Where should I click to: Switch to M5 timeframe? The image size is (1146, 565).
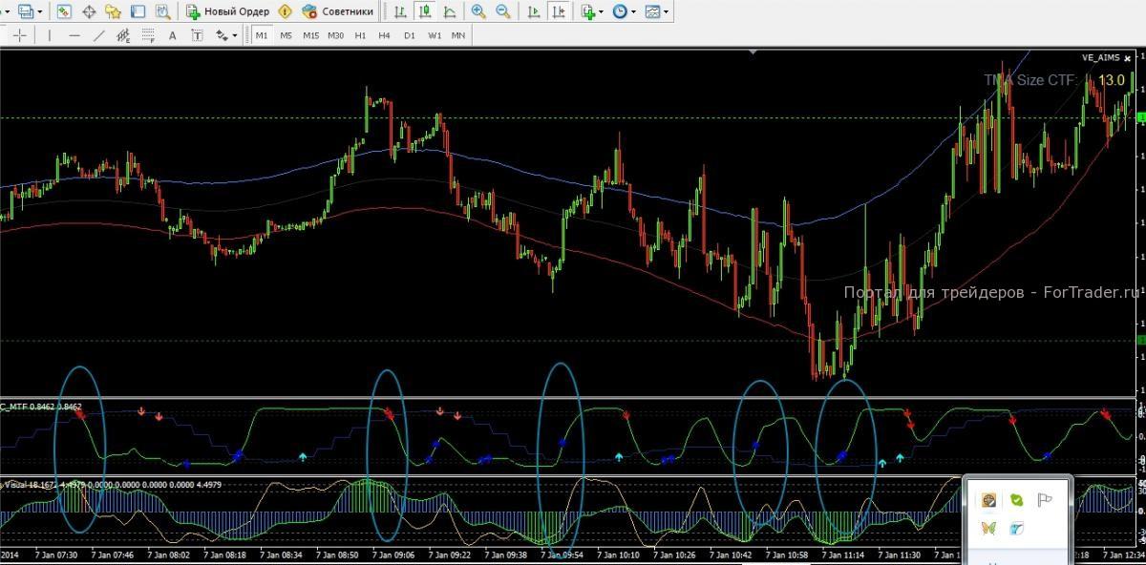pyautogui.click(x=286, y=35)
